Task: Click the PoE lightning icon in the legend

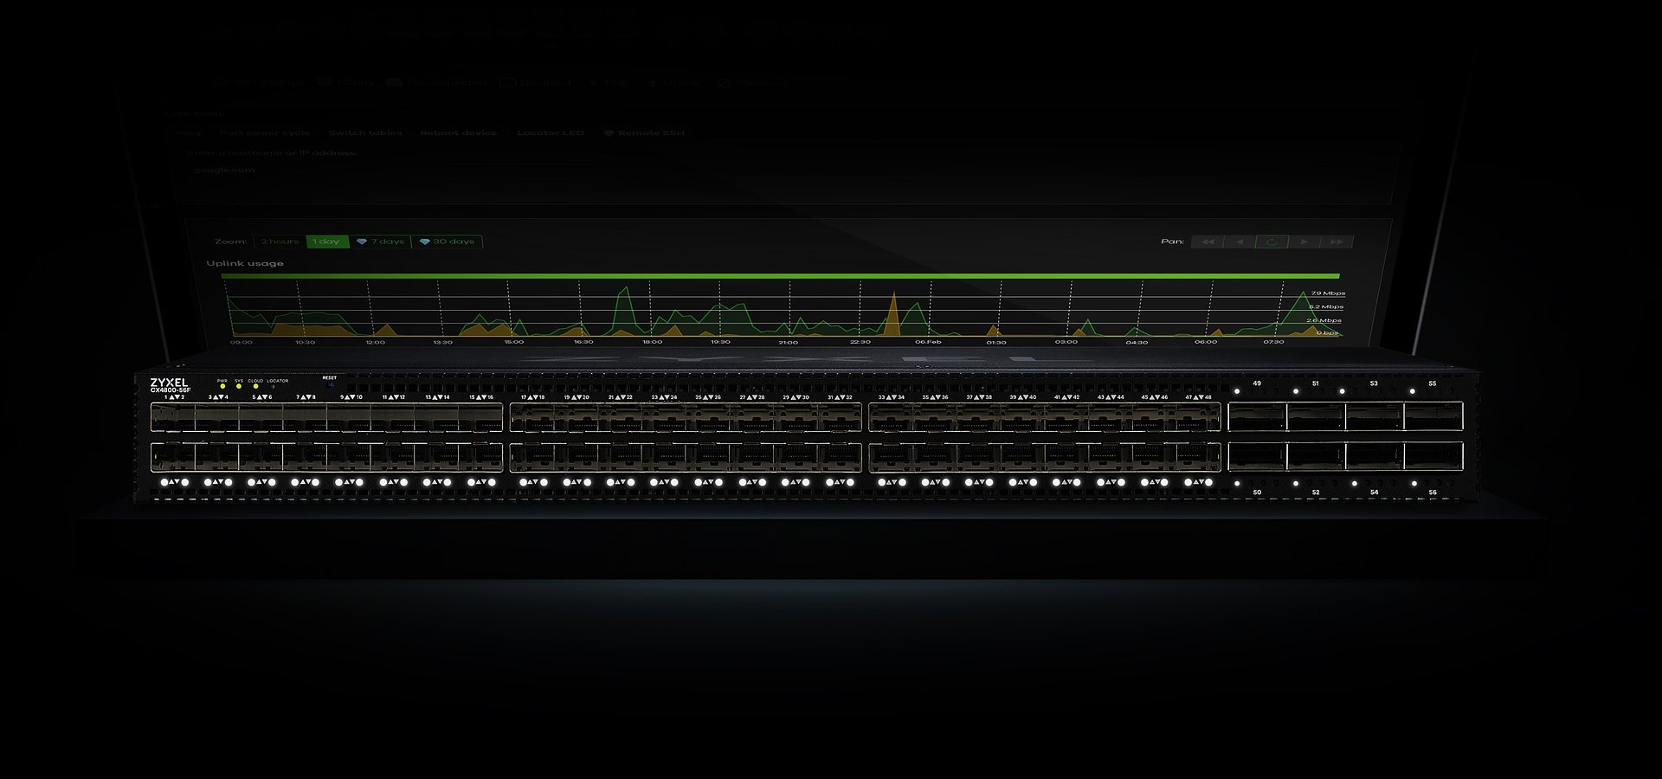Action: click(594, 82)
